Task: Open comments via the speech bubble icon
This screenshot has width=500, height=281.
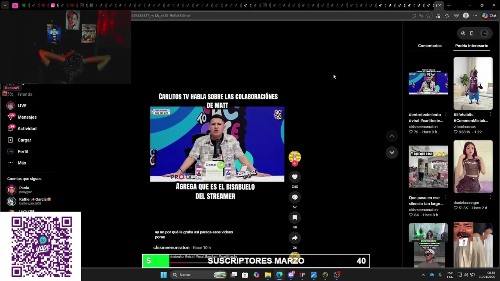Action: coord(295,197)
